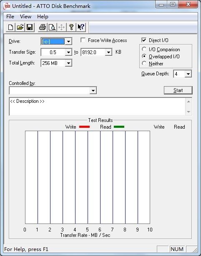Uncheck the Direct I/O checkbox
Image resolution: width=201 pixels, height=256 pixels.
(x=144, y=40)
